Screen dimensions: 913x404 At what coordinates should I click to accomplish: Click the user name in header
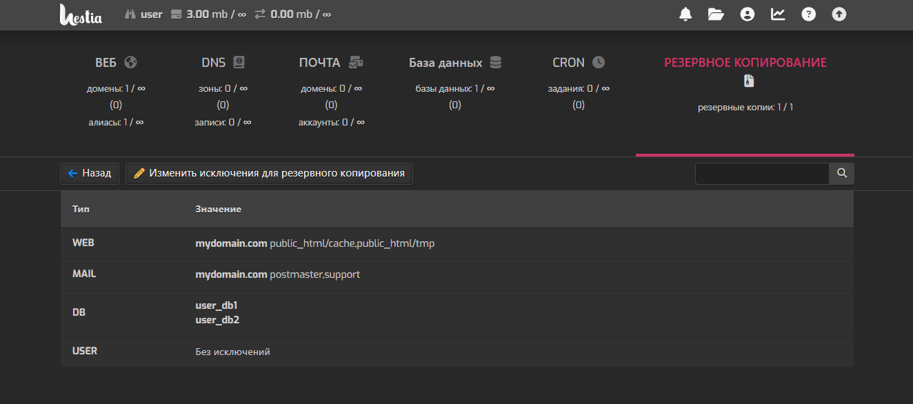tap(152, 14)
